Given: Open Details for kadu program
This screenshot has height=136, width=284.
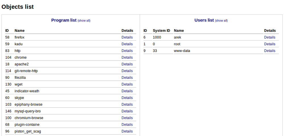Looking at the screenshot, I should (127, 44).
